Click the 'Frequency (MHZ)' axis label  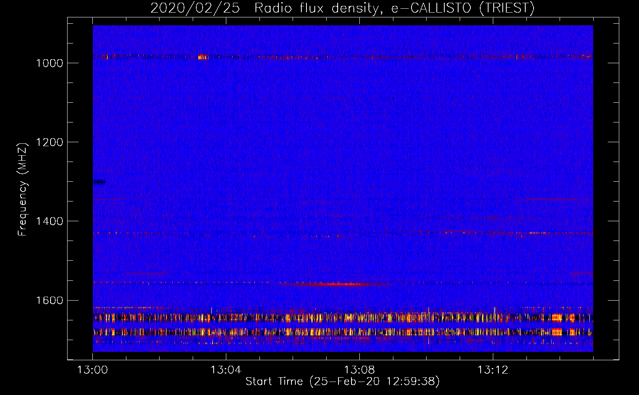tap(23, 190)
